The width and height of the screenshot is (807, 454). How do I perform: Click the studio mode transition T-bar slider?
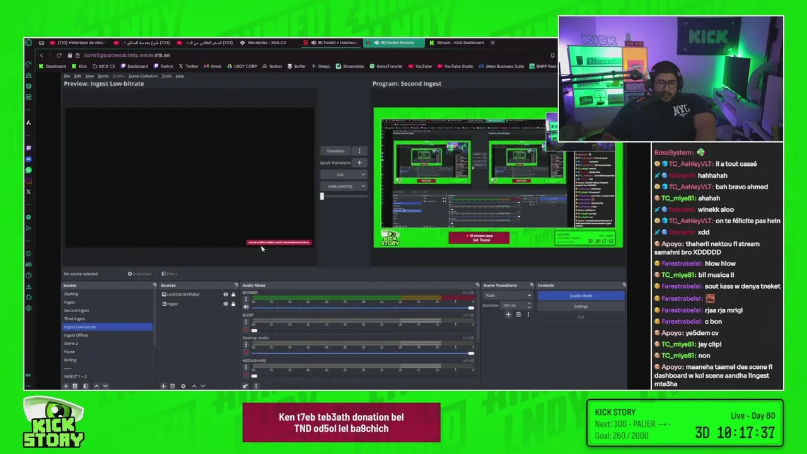[x=344, y=196]
